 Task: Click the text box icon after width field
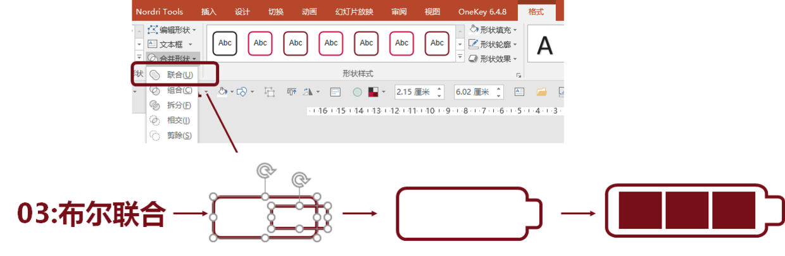point(519,92)
